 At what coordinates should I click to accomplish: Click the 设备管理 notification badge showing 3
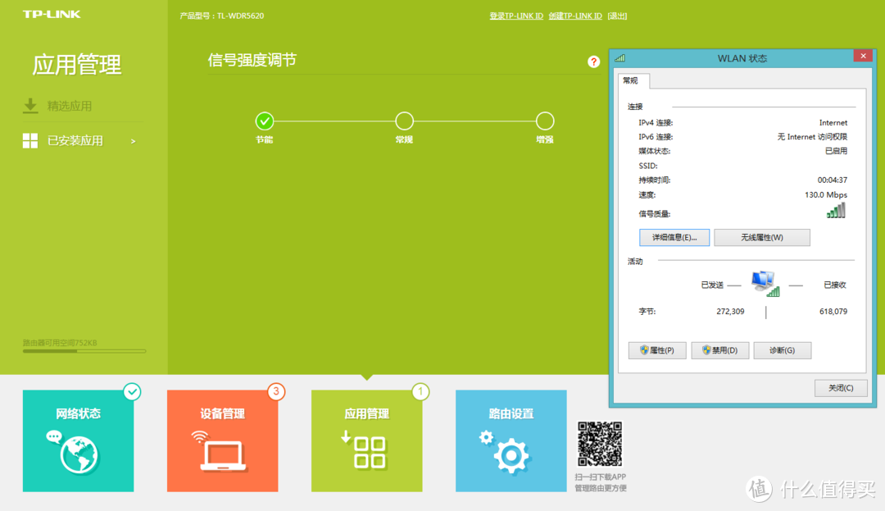click(276, 392)
